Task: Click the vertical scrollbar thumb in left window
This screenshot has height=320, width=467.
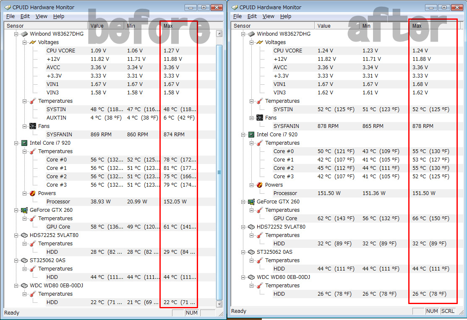Action: tap(219, 172)
